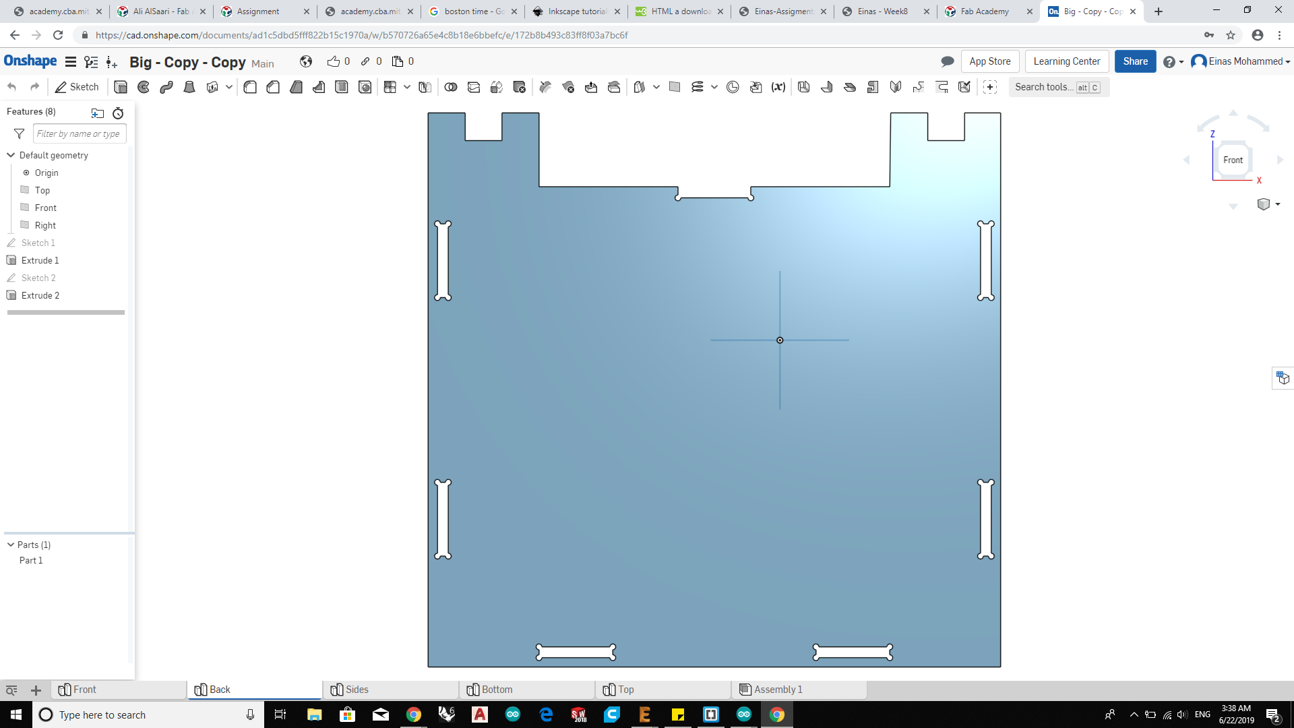Select the Sweep tool icon
Viewport: 1294px width, 728px height.
166,87
